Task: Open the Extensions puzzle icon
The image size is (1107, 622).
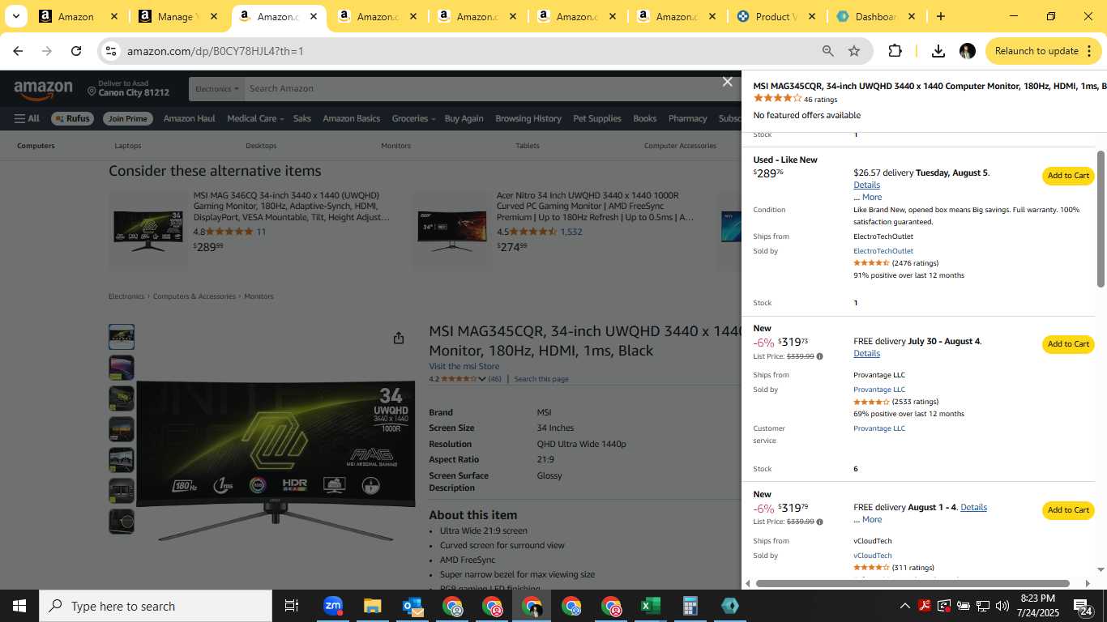Action: 895,51
